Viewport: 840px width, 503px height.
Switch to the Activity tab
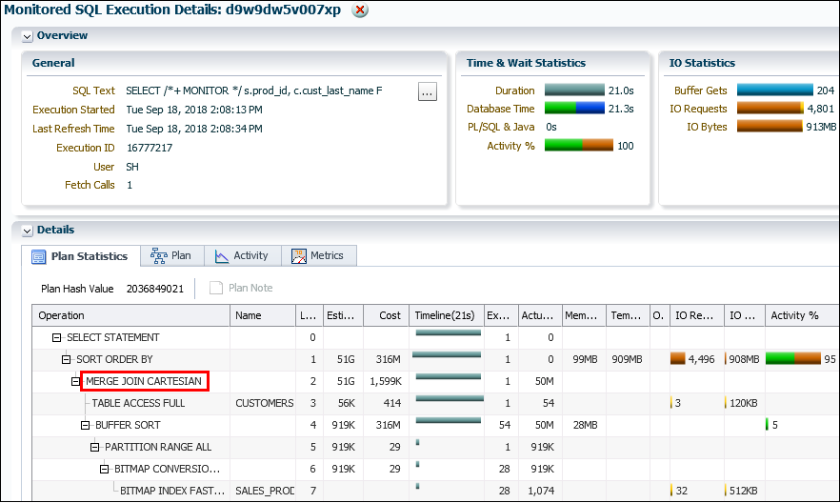coord(243,256)
